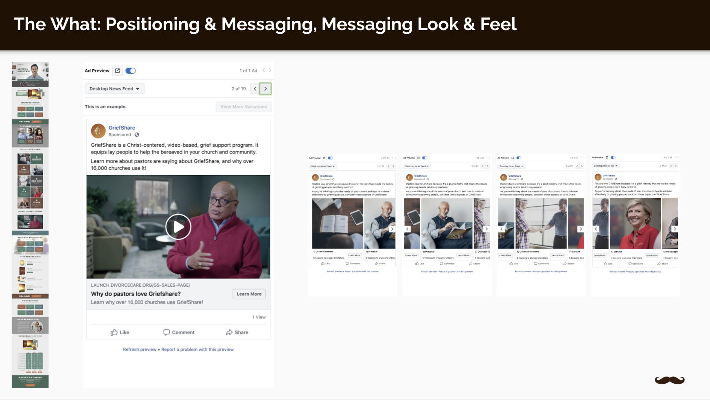Screen dimensions: 710x400
Task: Play the pastor video in the large ad
Action: pyautogui.click(x=178, y=227)
